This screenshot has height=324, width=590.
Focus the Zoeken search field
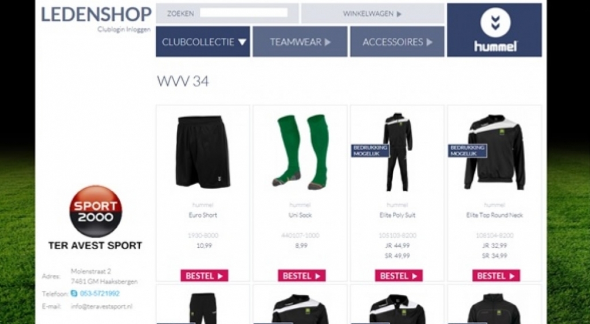243,13
